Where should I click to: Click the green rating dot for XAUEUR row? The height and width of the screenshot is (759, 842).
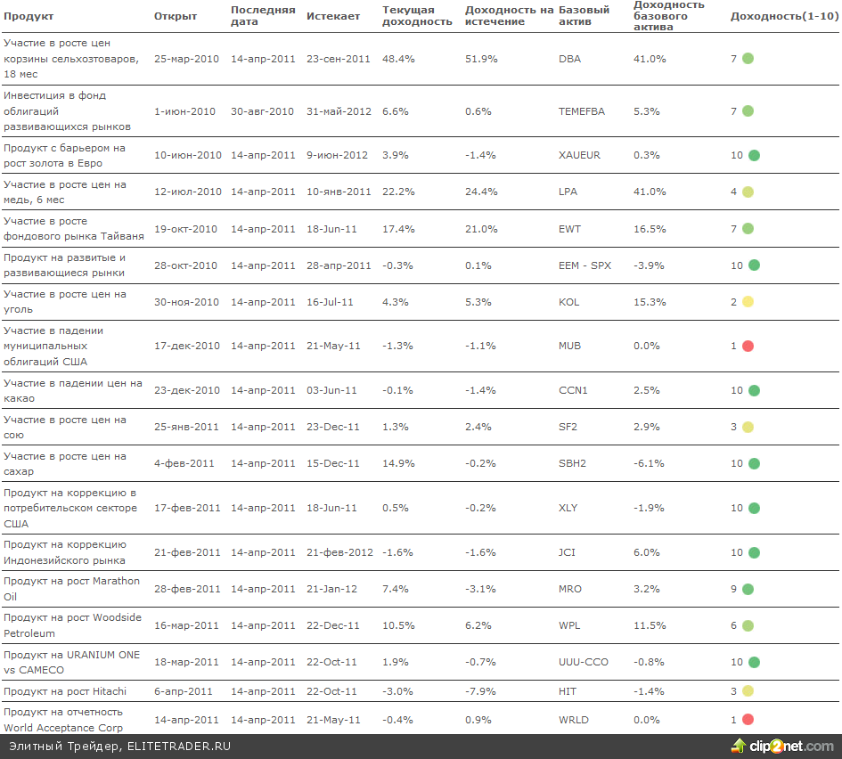click(753, 155)
